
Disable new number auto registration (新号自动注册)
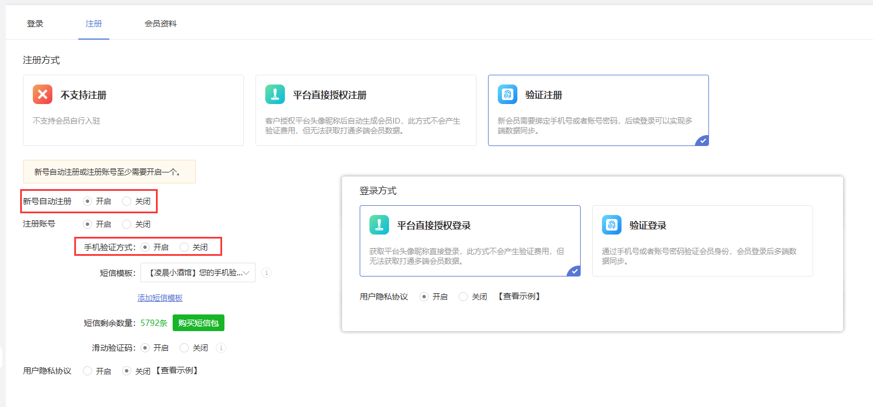127,201
